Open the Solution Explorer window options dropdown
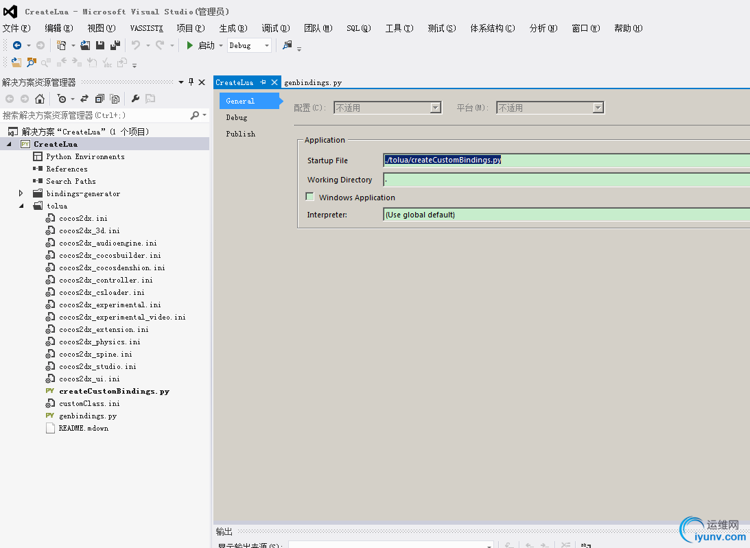This screenshot has width=750, height=548. (x=181, y=82)
